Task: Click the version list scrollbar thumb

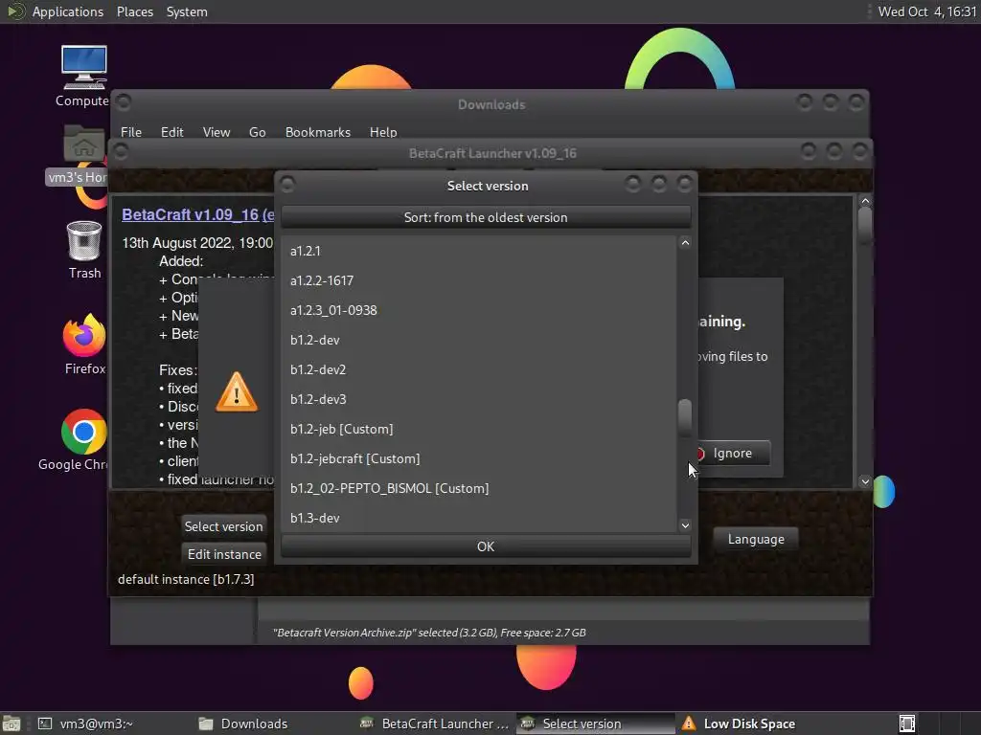Action: [685, 417]
